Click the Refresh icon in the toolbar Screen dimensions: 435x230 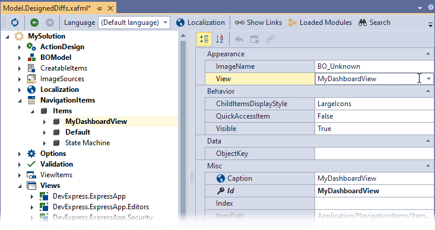tap(15, 23)
